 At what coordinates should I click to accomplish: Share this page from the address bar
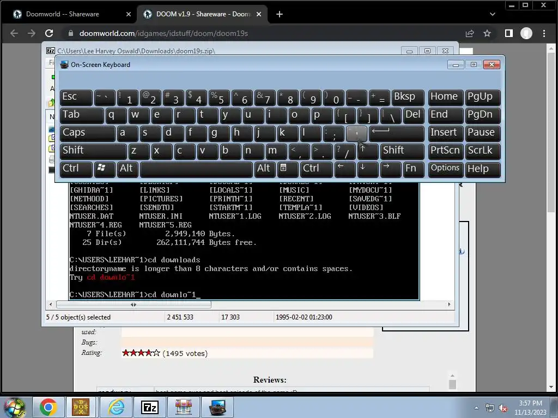[470, 33]
